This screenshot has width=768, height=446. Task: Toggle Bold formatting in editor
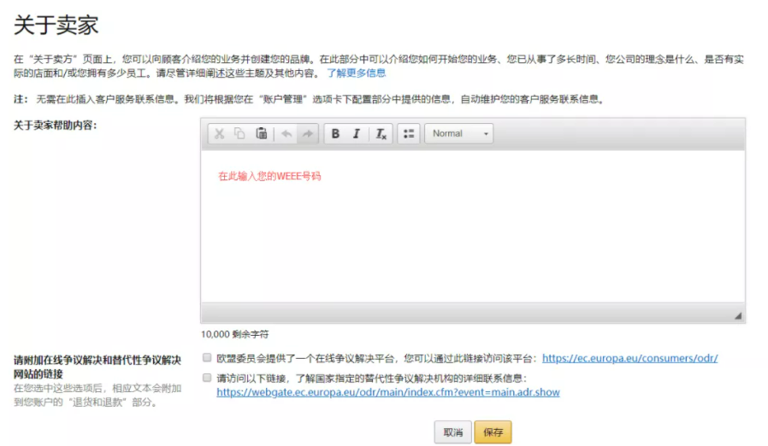click(x=335, y=133)
